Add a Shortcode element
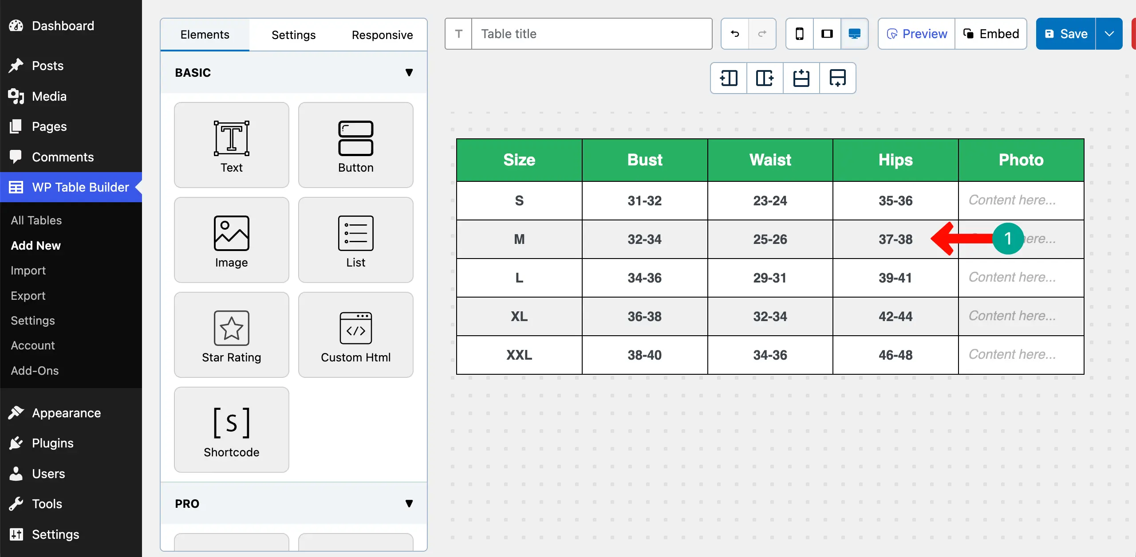The image size is (1136, 557). point(231,429)
